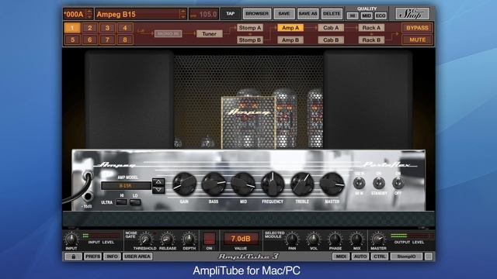Viewport: 497px width, 279px height.
Task: Toggle the red ON button
Action: pyautogui.click(x=209, y=239)
